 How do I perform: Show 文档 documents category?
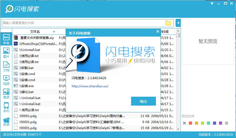(x=6, y=66)
